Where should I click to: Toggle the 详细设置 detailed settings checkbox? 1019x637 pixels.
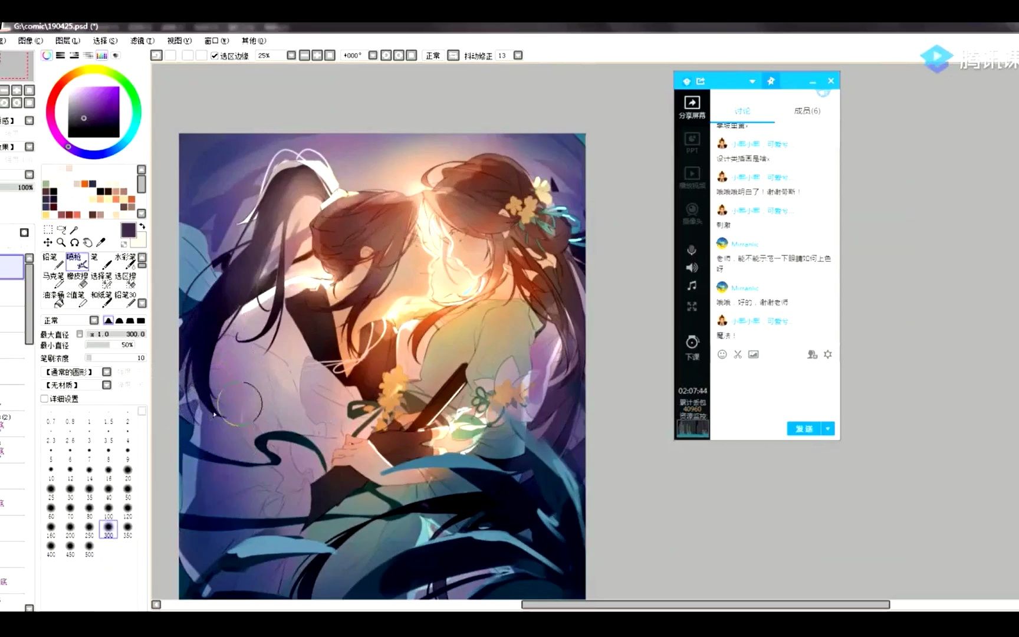[44, 399]
